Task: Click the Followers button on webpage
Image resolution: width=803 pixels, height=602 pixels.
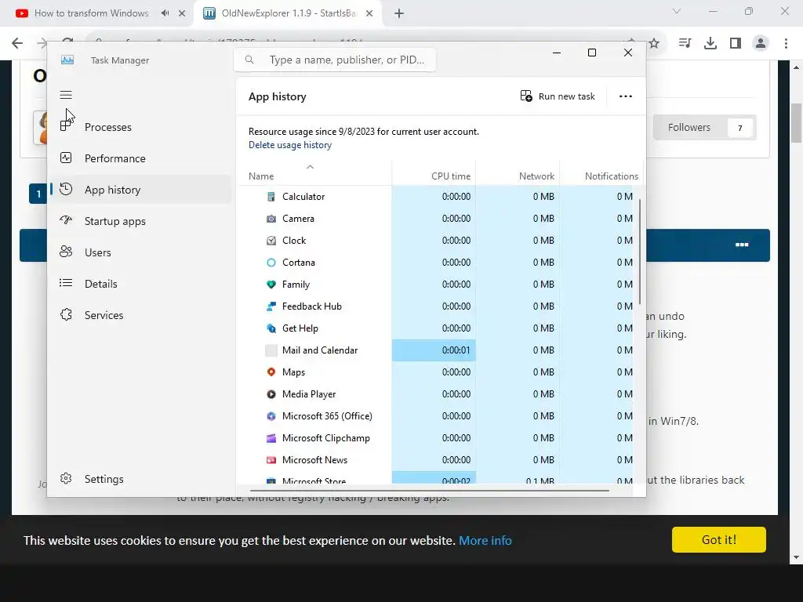Action: tap(705, 128)
